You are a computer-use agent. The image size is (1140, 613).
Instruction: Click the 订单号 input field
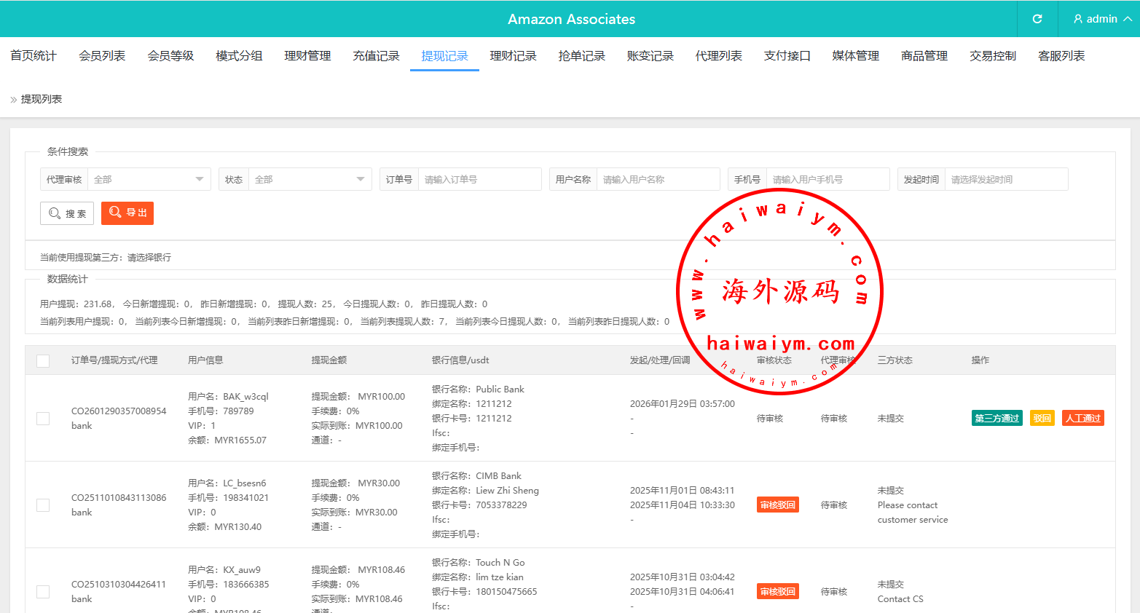point(479,179)
